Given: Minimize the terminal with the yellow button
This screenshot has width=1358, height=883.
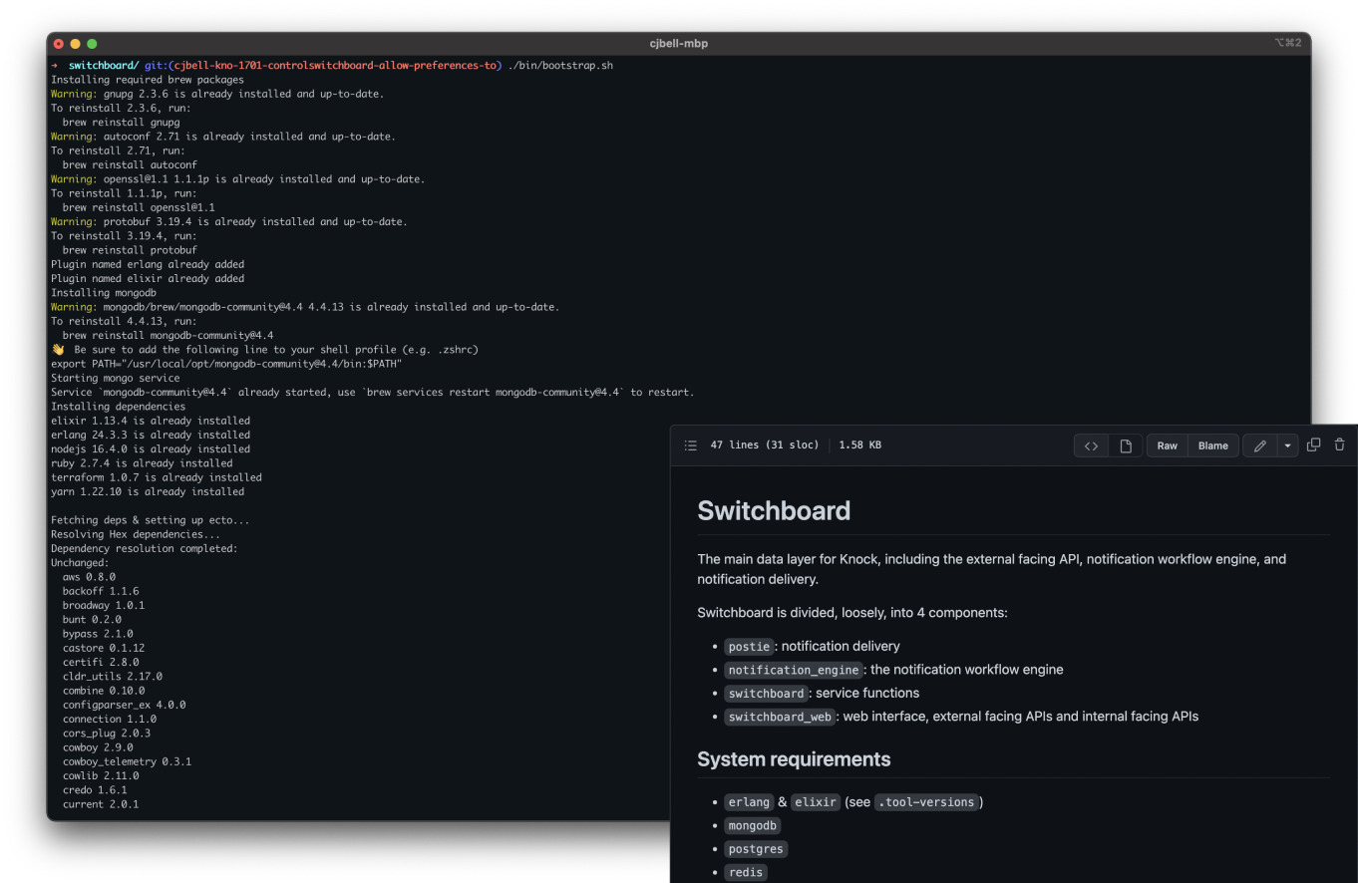Looking at the screenshot, I should [x=75, y=44].
